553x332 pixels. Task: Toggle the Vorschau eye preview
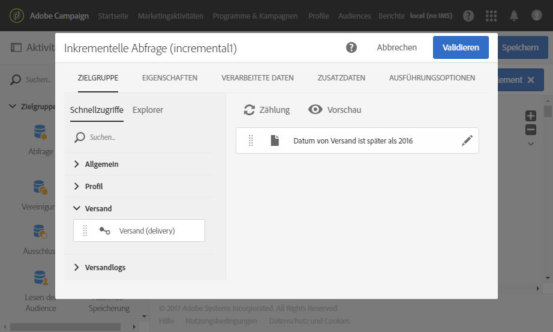(x=315, y=109)
